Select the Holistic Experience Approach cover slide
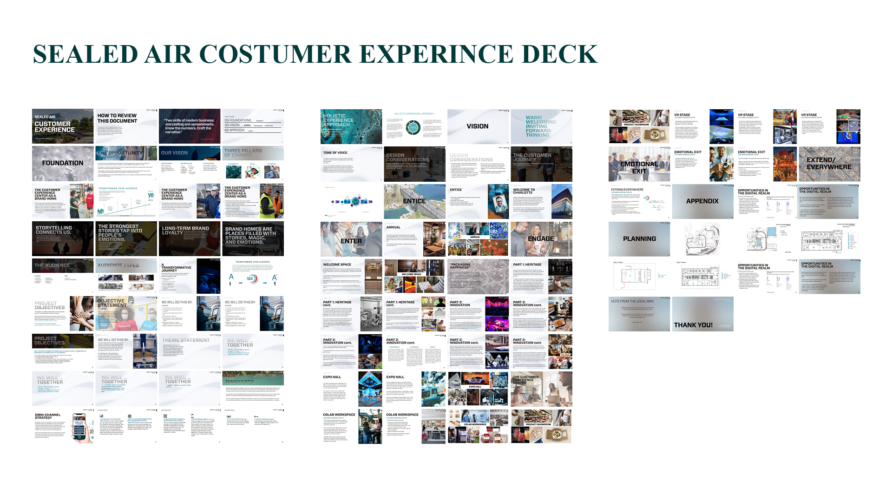892x502 pixels. coord(351,126)
